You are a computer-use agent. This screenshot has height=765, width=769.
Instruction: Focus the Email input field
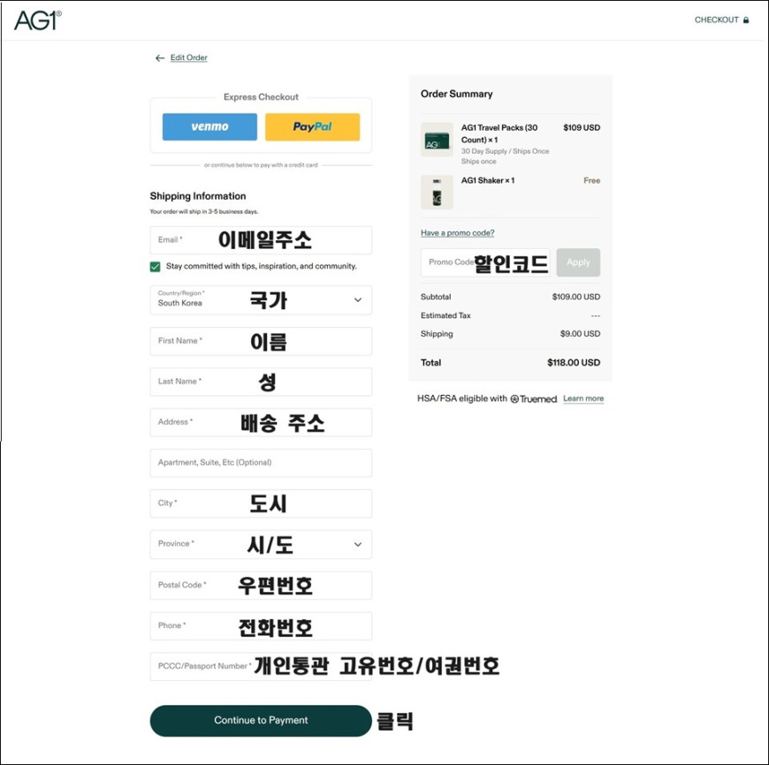coord(261,240)
